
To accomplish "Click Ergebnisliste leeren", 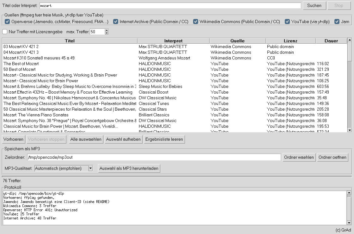I will click(164, 139).
